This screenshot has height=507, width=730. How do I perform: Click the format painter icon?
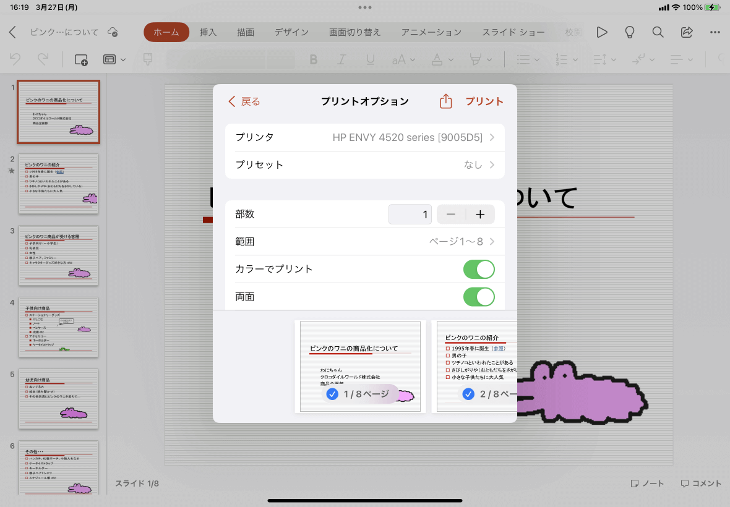coord(148,59)
